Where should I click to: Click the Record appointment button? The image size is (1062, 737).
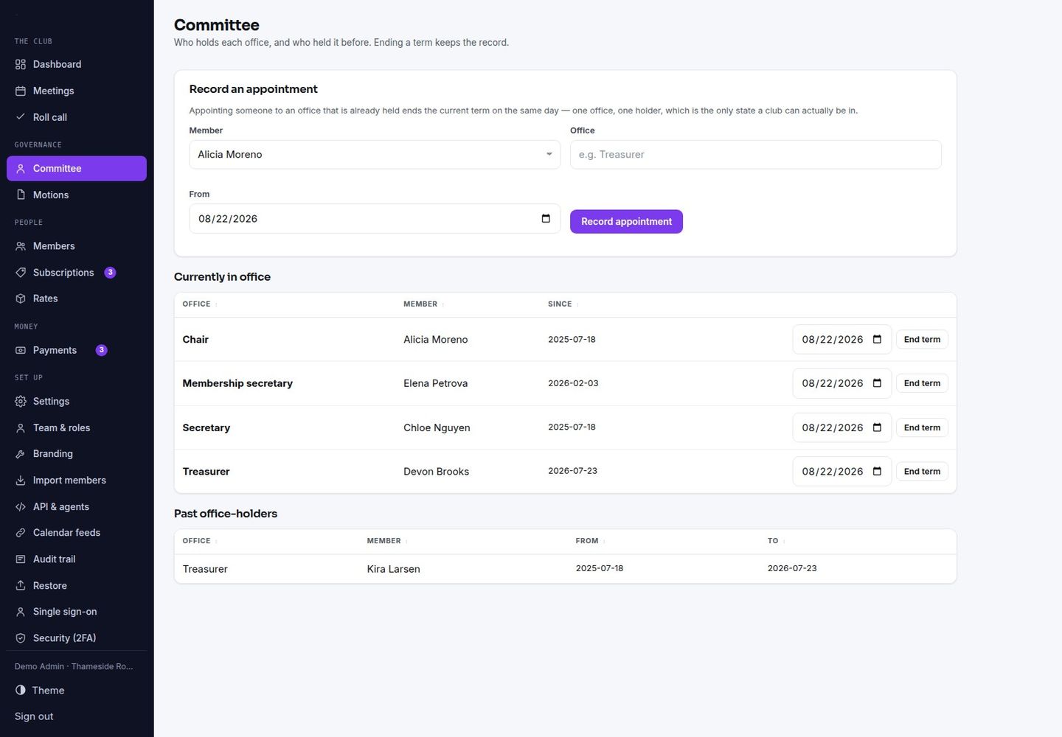tap(626, 222)
